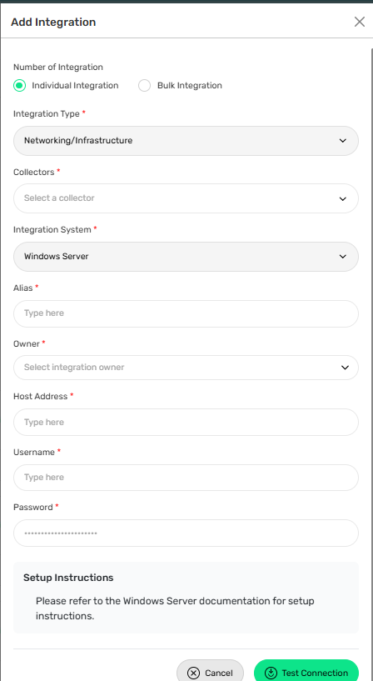Click the "Integration System" field label
Screen dimensions: 373x681
pyautogui.click(x=52, y=230)
